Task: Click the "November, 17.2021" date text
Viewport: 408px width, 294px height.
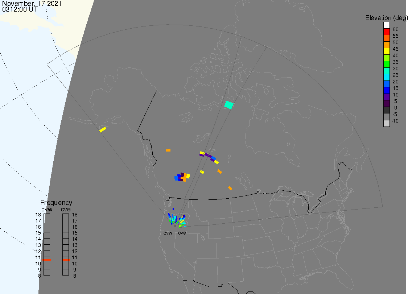Action: coord(32,3)
